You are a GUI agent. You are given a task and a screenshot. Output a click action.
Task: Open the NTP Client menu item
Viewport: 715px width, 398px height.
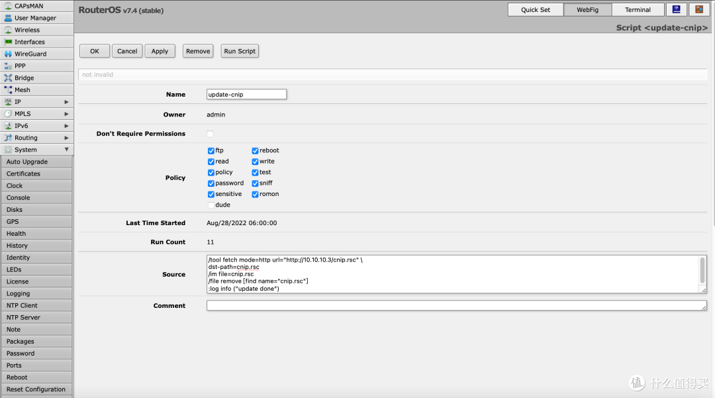coord(36,305)
